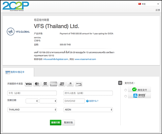
Task: Click the Visa card icon
Action: [x=28, y=84]
